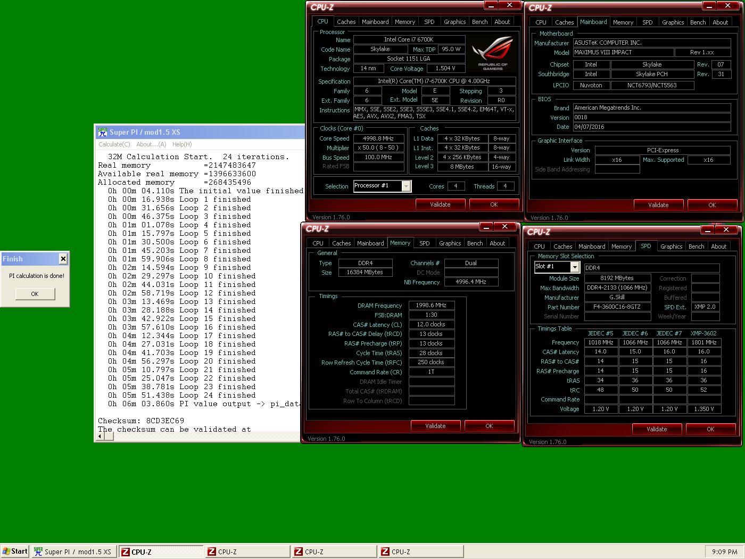Switch to Bench tab in CPU window
The width and height of the screenshot is (745, 559).
(479, 22)
